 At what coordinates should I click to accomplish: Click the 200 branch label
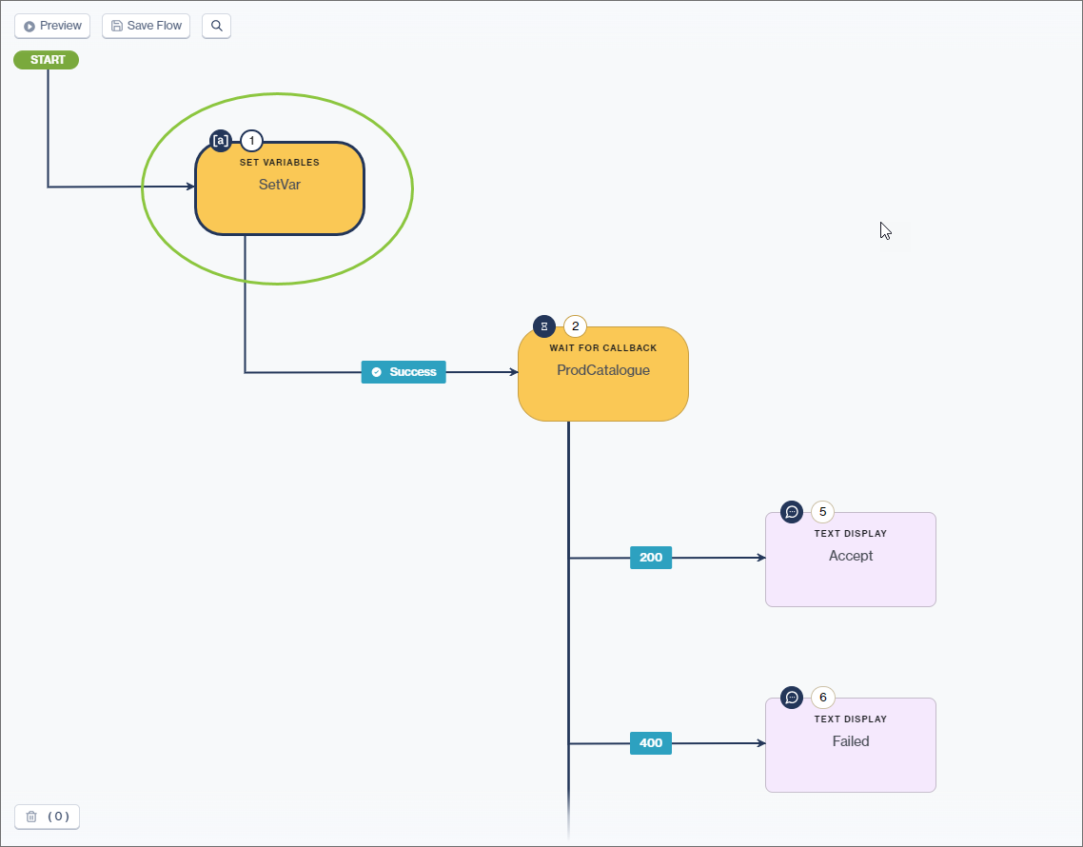(x=650, y=558)
